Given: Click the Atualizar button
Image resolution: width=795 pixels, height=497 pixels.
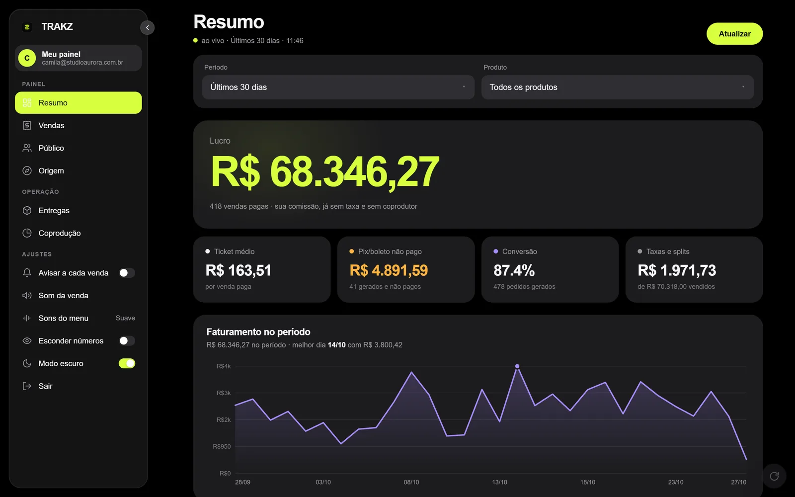Looking at the screenshot, I should tap(734, 34).
